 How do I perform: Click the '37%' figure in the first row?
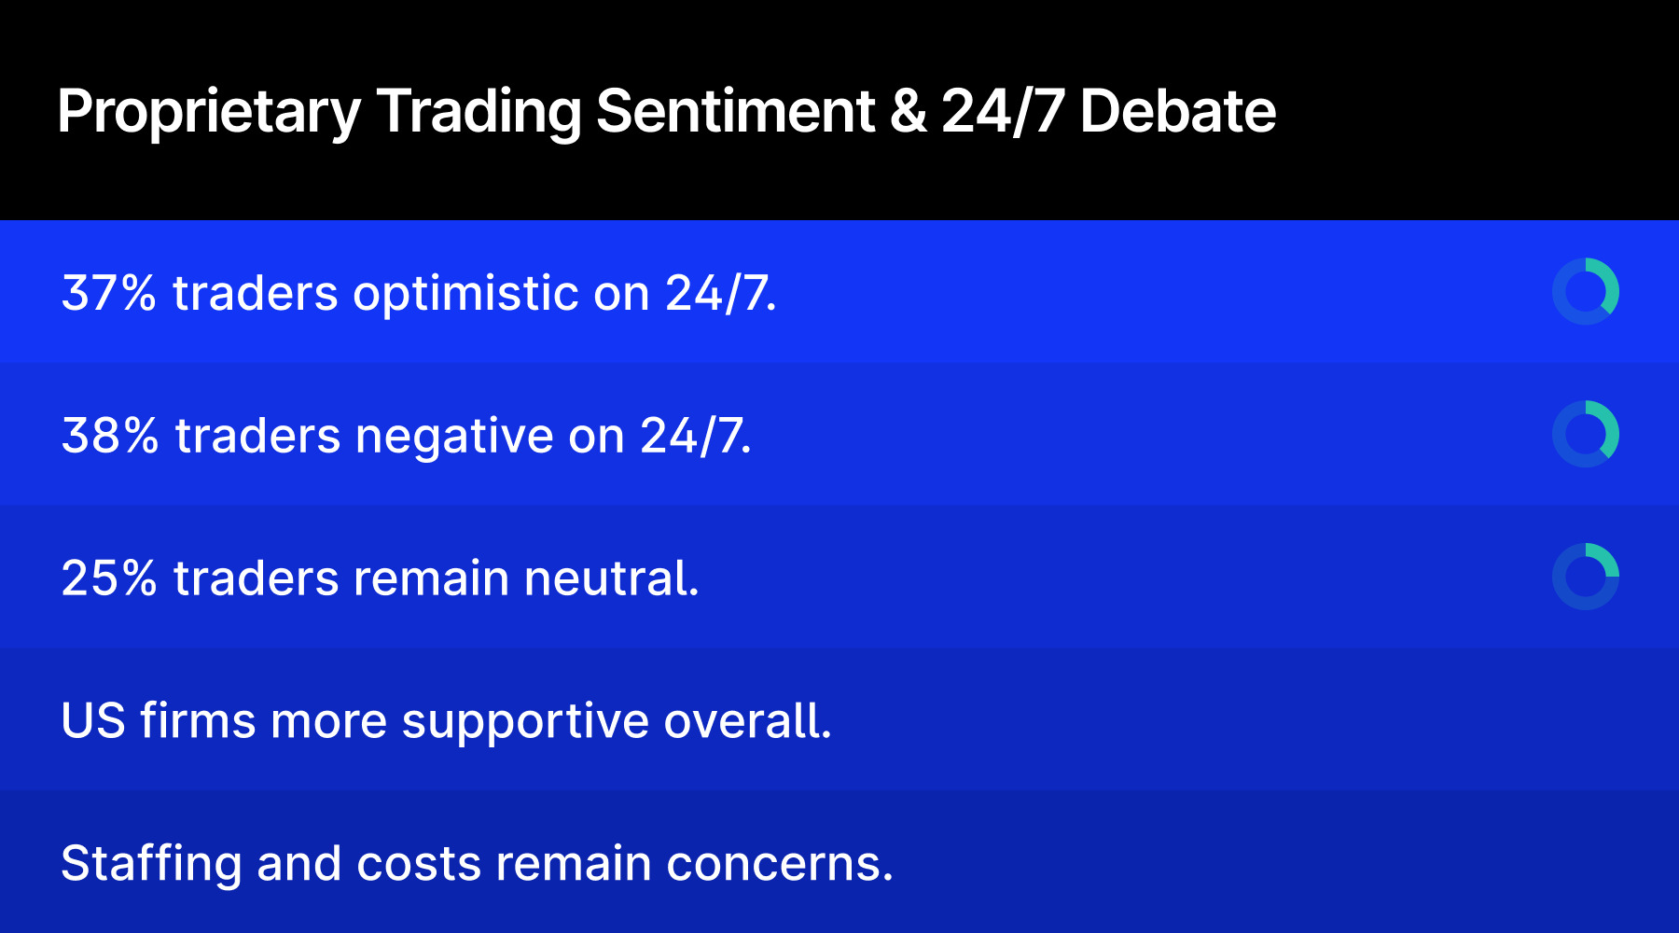pos(108,293)
